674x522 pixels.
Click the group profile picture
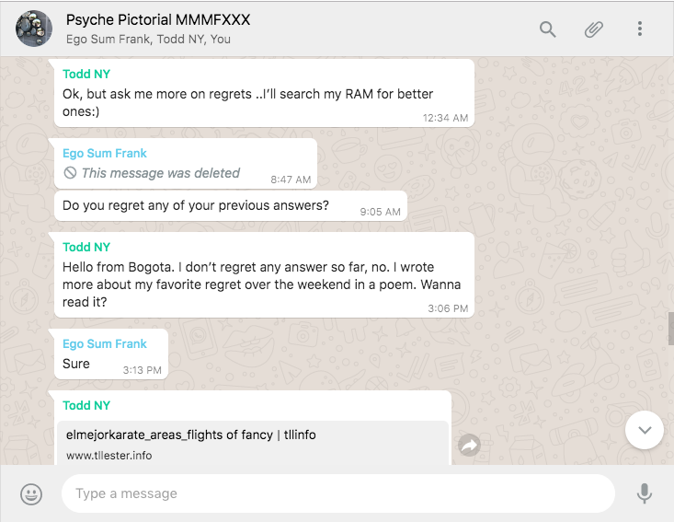(x=34, y=29)
